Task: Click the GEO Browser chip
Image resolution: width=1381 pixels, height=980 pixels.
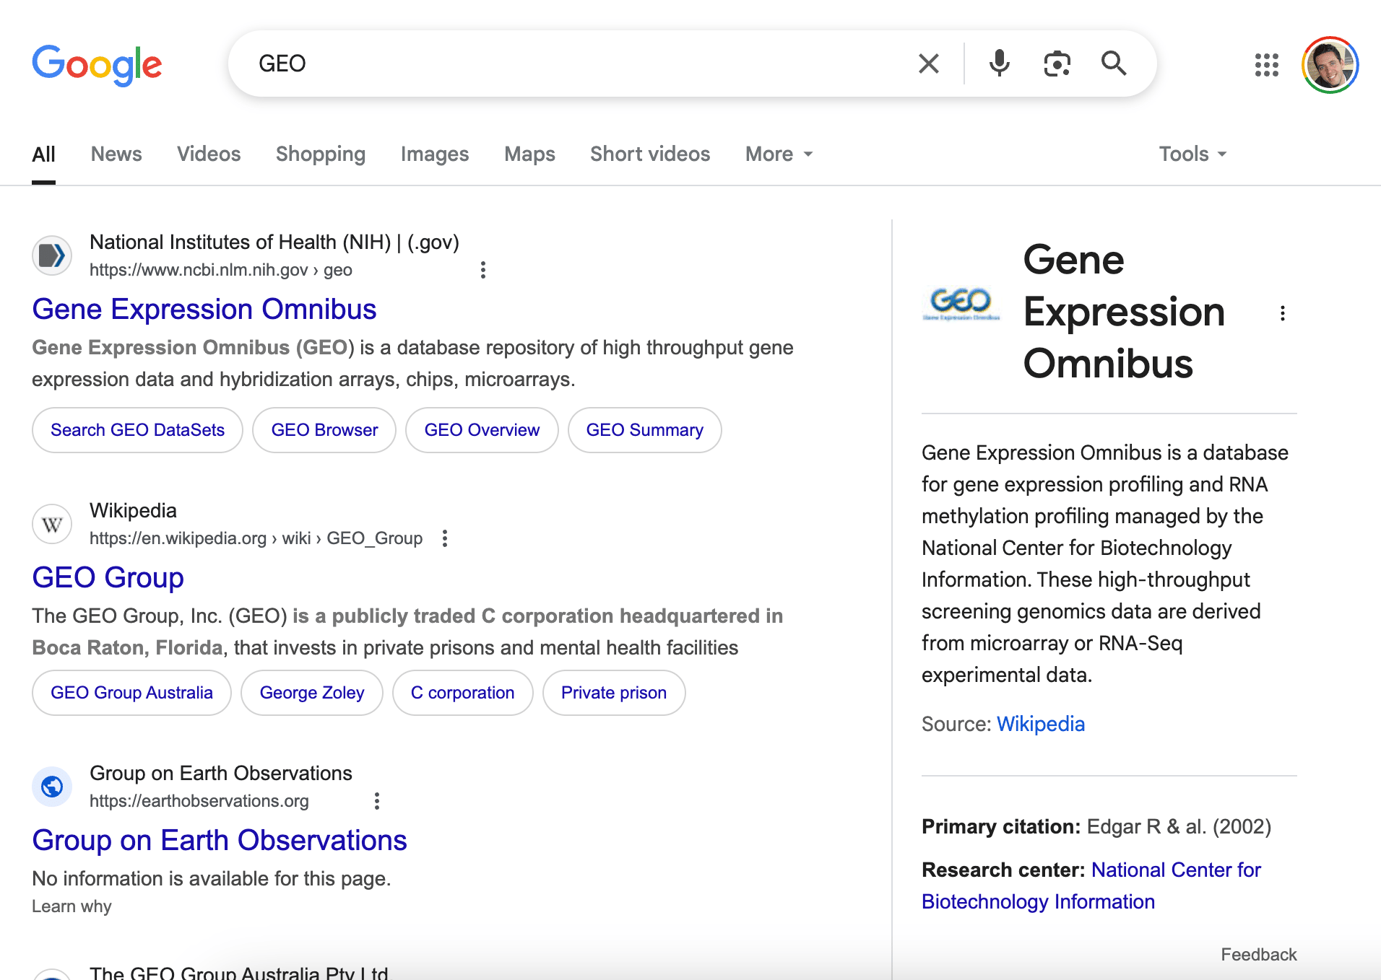Action: 324,430
